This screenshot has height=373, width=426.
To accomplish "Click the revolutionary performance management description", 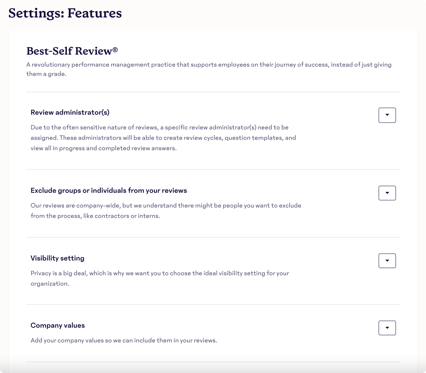I will [x=209, y=69].
